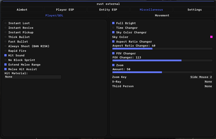Switch to the Player ESP tab
This screenshot has width=216, height=139.
[65, 10]
